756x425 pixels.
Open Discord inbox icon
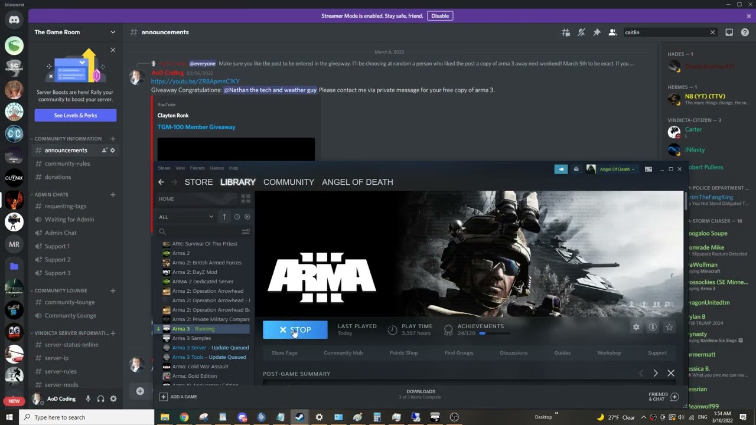coord(729,32)
